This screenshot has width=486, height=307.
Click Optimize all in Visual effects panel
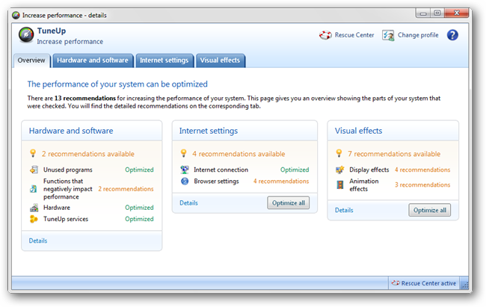430,210
